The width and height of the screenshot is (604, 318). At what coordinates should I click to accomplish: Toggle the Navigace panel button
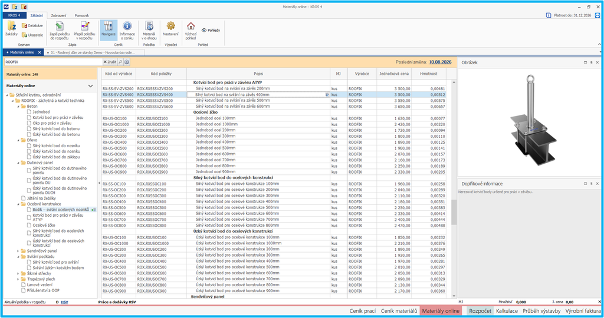point(109,30)
